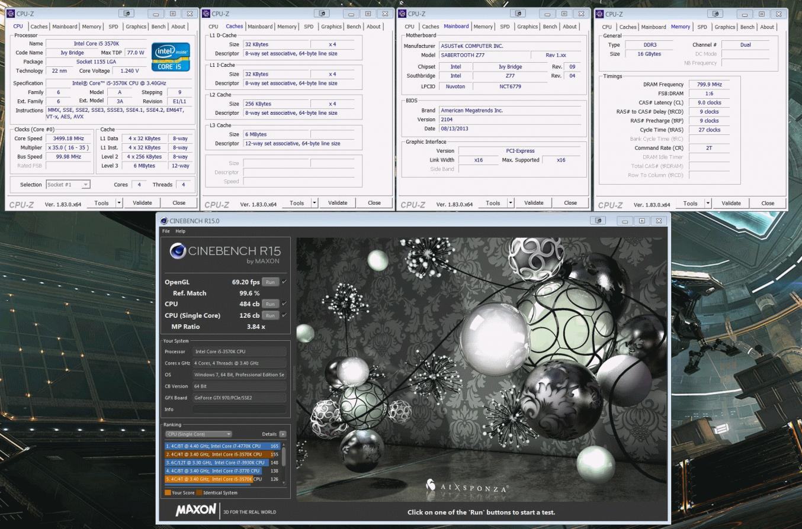Switch to Graphics tab in the Mainboard window
This screenshot has width=802, height=529.
[x=527, y=27]
